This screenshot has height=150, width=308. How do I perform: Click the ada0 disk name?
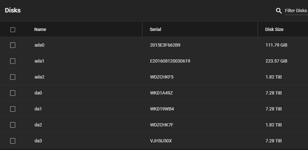(39, 45)
